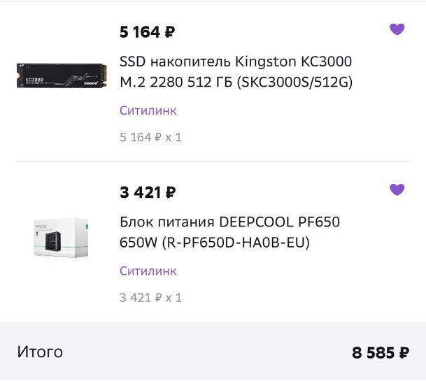Open the Kingston KC3000 SSD product image

click(x=62, y=76)
